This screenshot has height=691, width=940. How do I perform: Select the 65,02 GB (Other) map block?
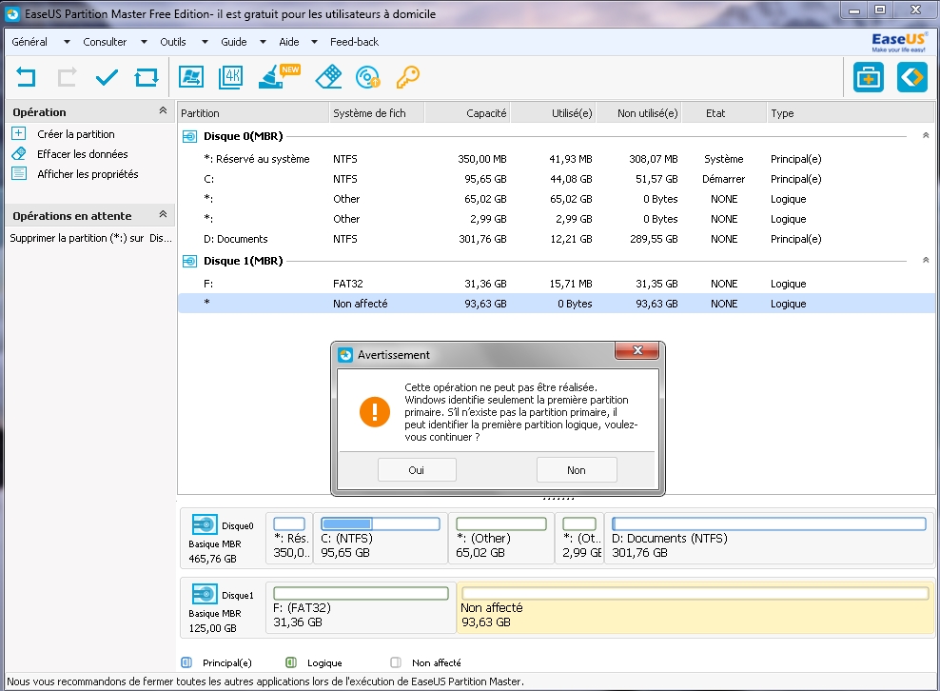click(501, 538)
